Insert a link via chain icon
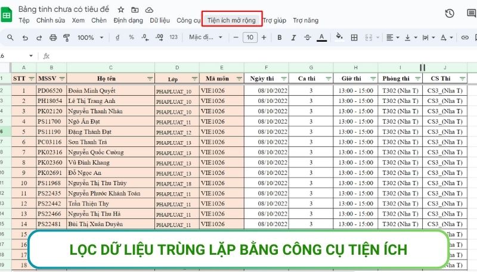 pos(464,37)
